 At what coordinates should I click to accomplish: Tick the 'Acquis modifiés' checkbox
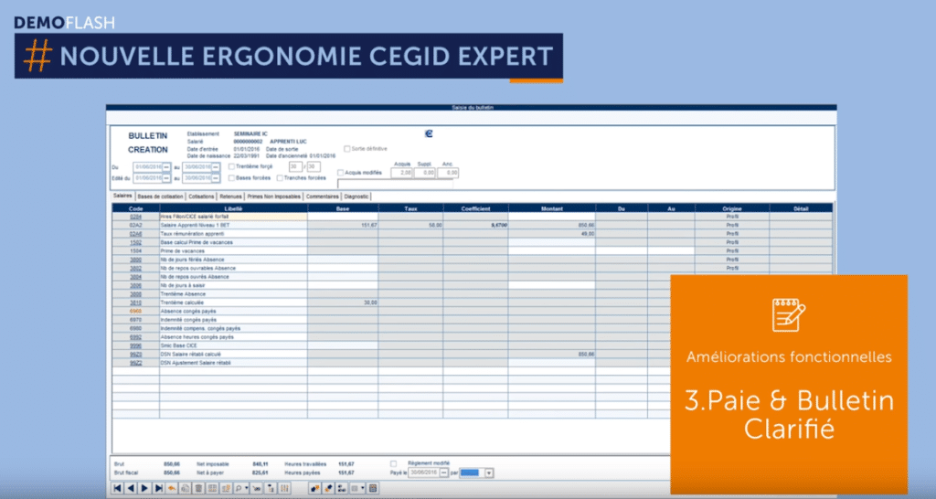[341, 173]
